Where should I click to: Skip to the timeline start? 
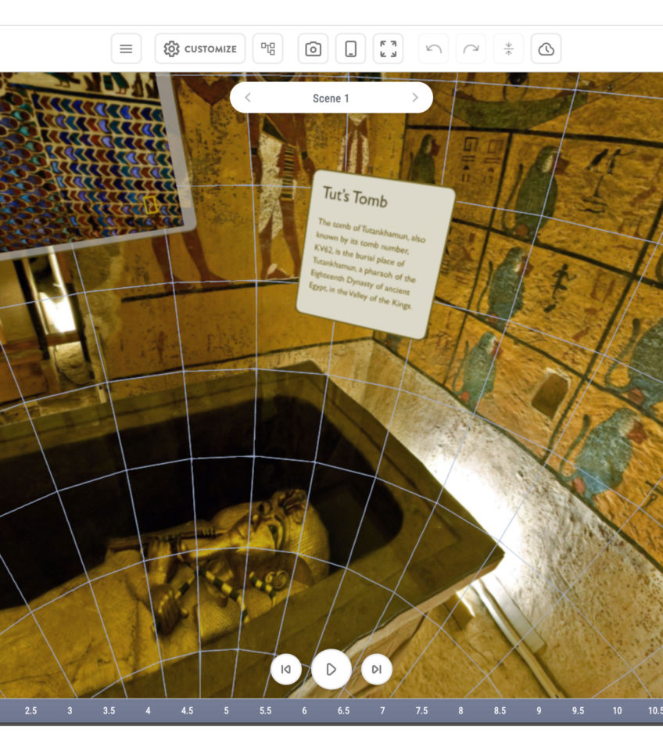click(x=286, y=669)
